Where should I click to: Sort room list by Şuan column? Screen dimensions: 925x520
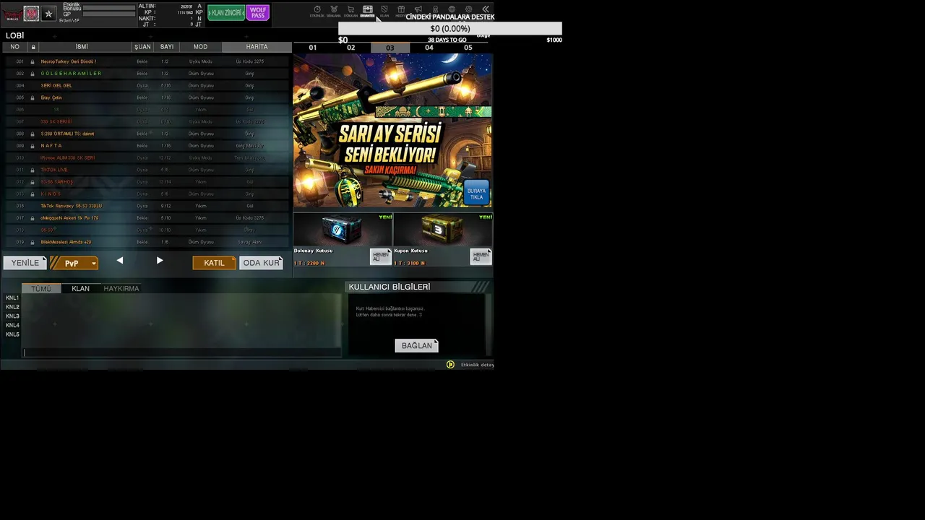click(x=142, y=47)
